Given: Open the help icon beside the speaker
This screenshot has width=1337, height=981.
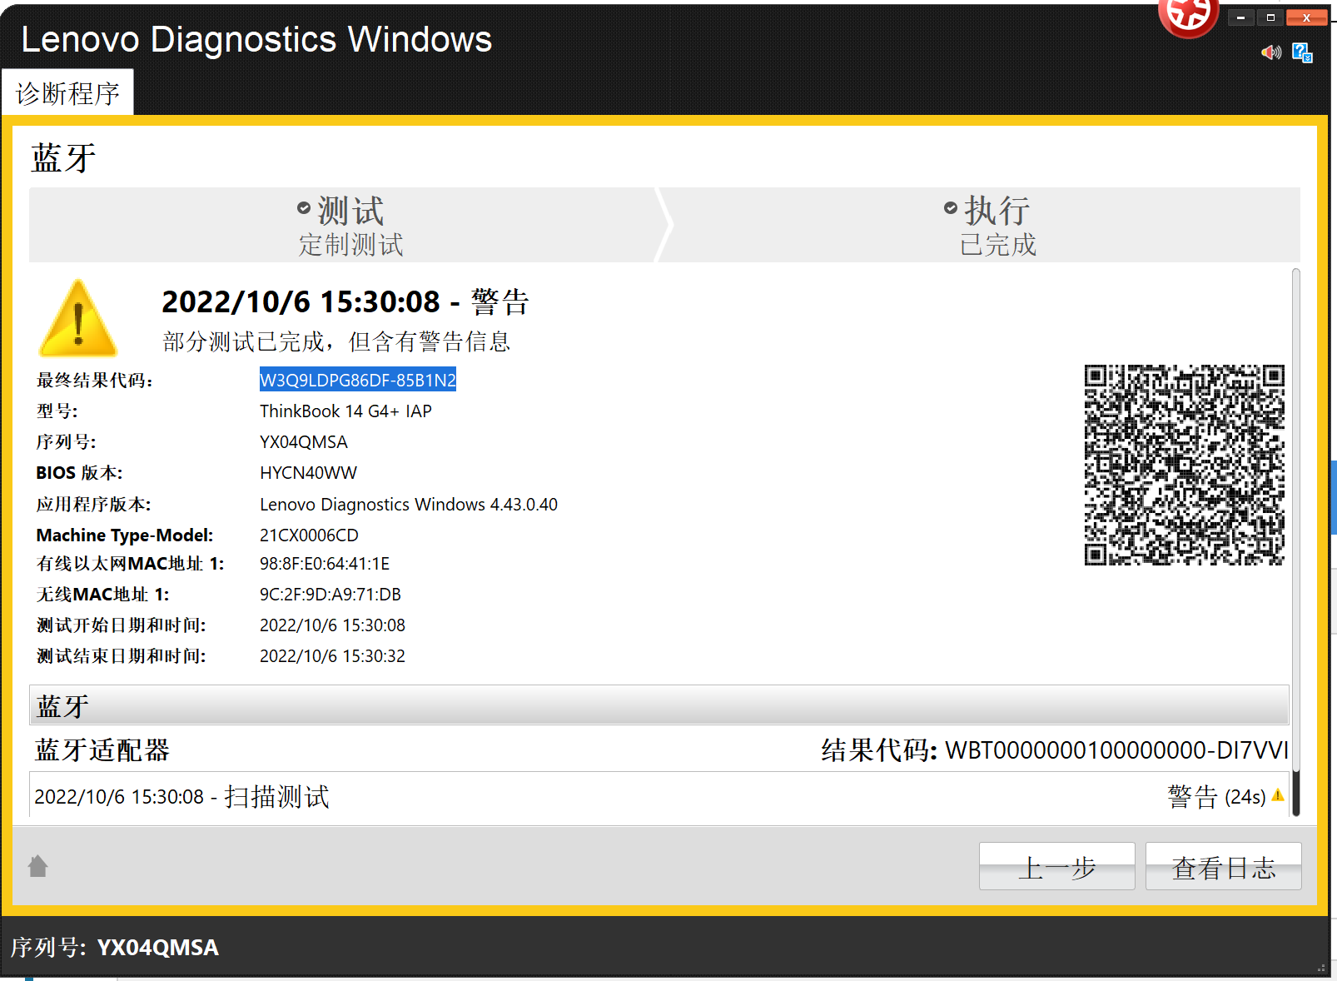Looking at the screenshot, I should click(1302, 52).
